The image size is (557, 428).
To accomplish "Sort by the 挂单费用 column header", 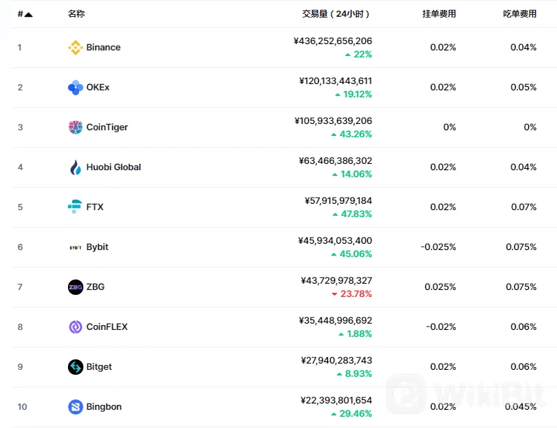I will point(439,14).
